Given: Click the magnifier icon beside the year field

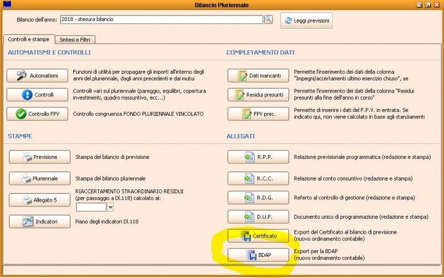Looking at the screenshot, I should pos(269,20).
